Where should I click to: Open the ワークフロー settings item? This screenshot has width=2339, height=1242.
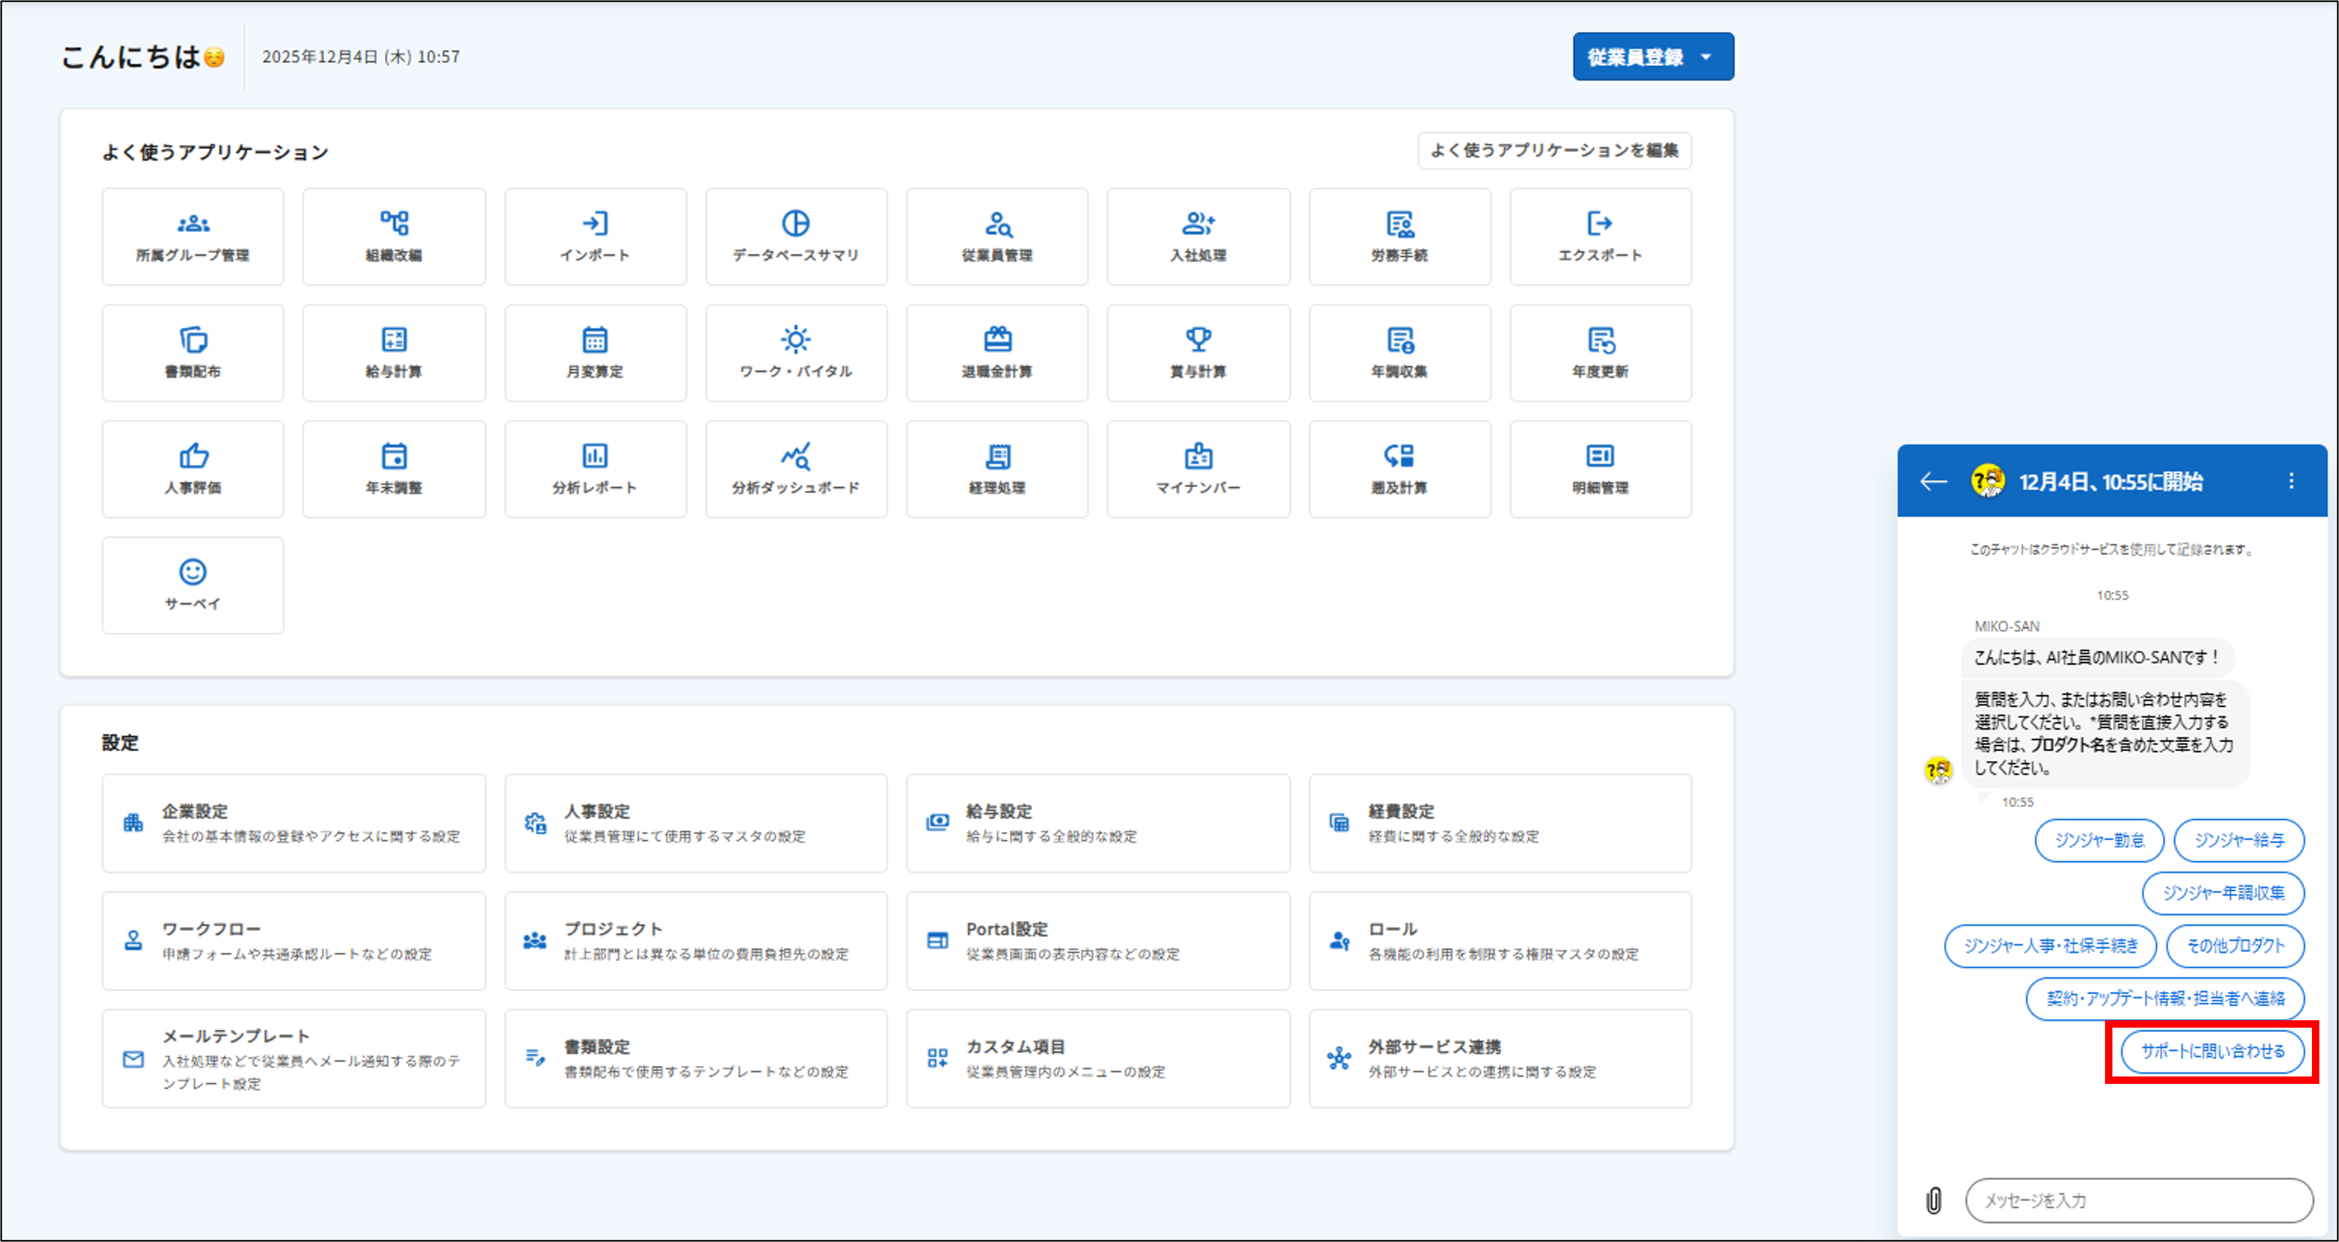[x=293, y=941]
